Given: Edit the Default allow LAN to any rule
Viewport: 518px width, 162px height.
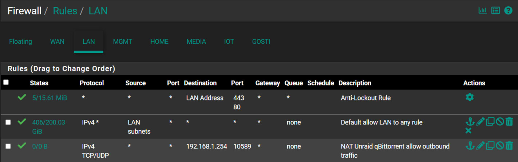Looking at the screenshot, I should point(481,122).
